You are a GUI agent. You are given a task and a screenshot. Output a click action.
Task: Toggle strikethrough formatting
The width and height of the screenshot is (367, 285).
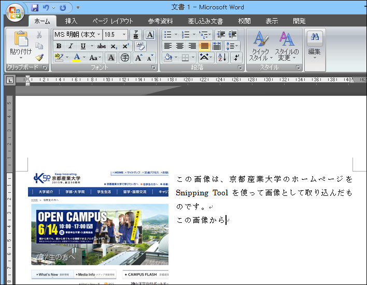[x=102, y=46]
